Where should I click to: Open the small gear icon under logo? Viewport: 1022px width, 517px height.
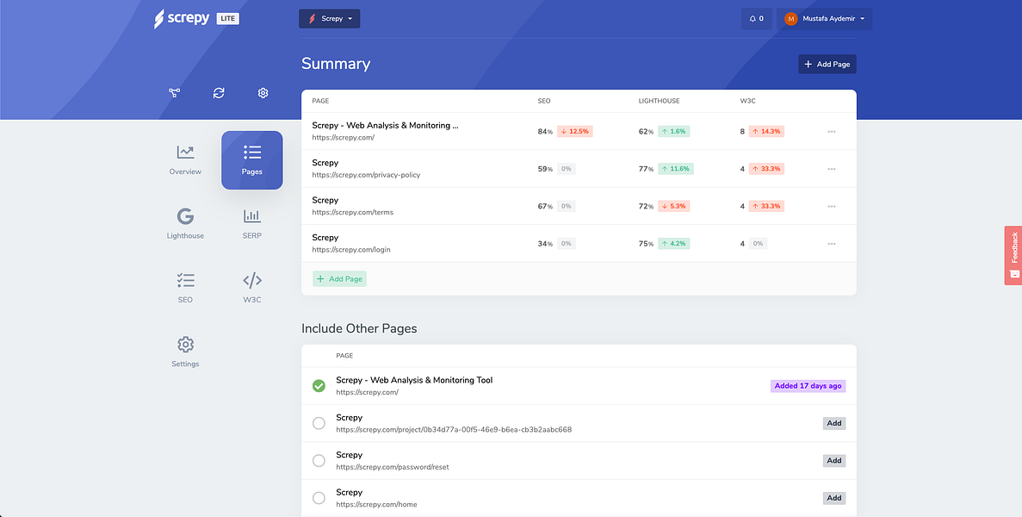(263, 93)
